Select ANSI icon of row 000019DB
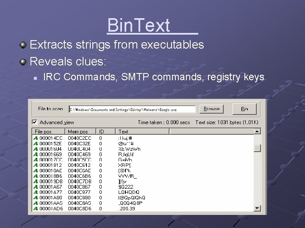 (36, 182)
